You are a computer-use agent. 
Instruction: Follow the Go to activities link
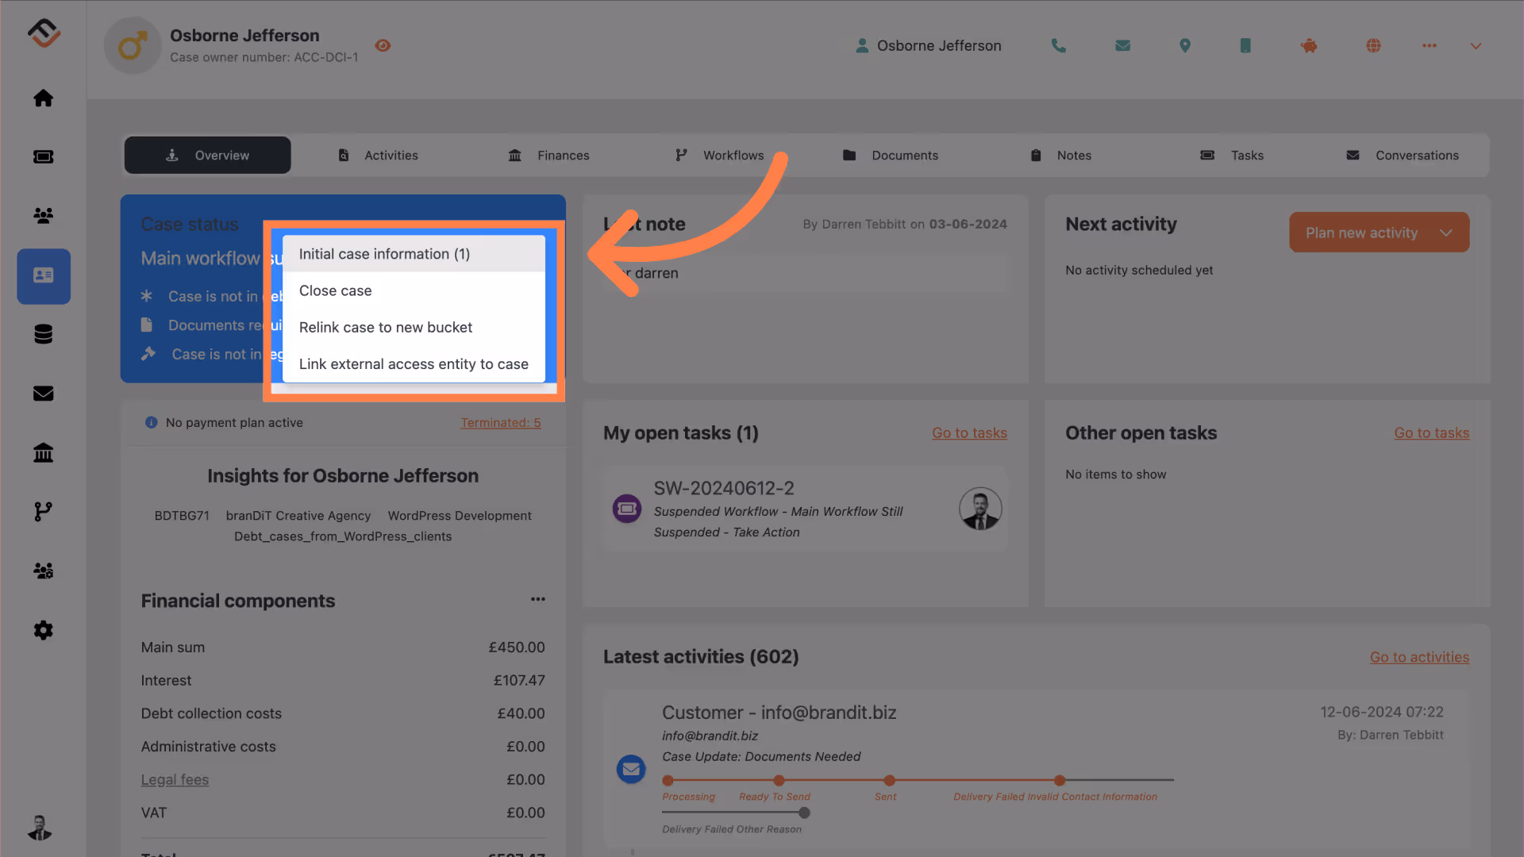coord(1419,657)
